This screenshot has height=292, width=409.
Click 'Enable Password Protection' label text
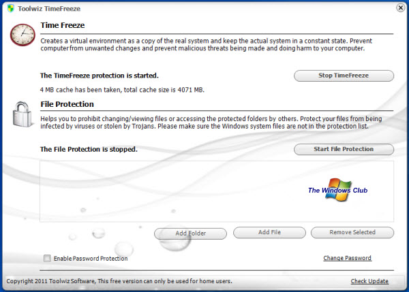point(91,259)
